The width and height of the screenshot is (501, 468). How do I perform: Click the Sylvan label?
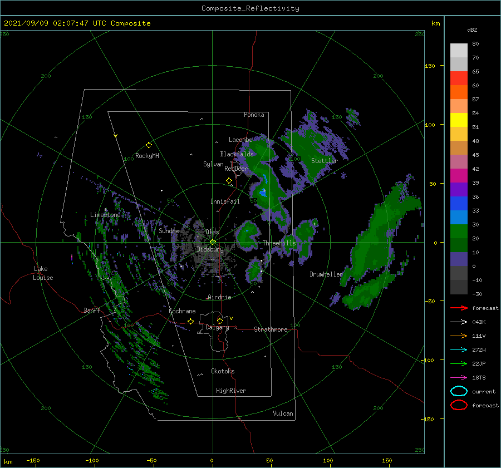[213, 164]
